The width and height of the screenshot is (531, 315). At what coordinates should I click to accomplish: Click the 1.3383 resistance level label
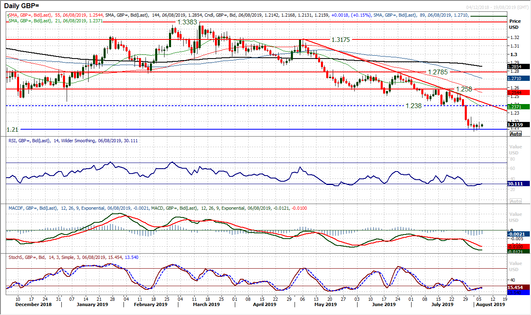(187, 22)
